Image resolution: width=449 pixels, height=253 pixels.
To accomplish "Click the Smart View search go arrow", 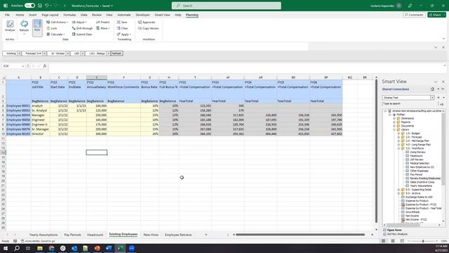I will pos(441,104).
